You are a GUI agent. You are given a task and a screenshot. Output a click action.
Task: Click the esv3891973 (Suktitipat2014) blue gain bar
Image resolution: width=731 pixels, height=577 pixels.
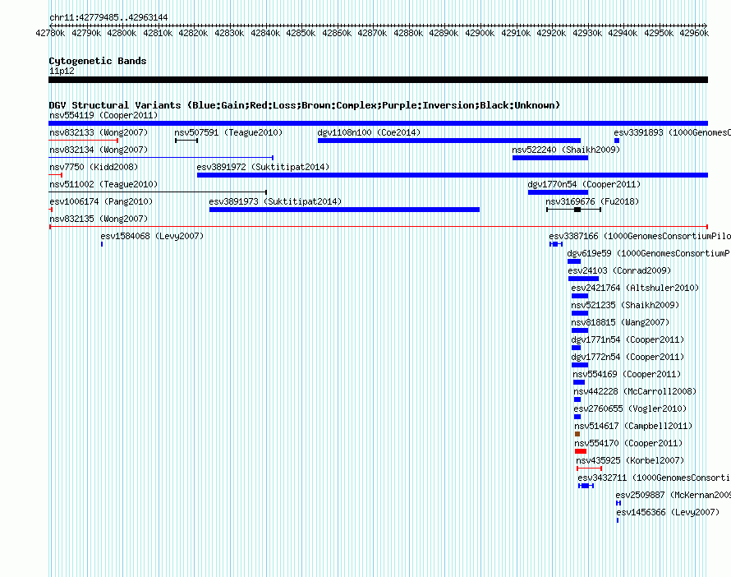pyautogui.click(x=344, y=210)
